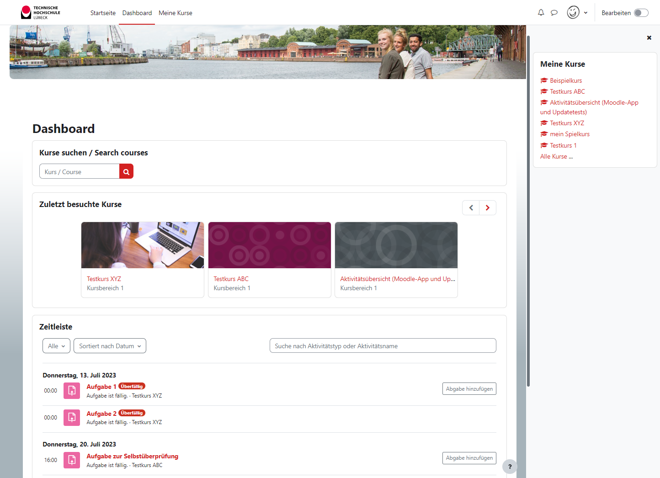
Task: Go to Startseite in top navigation
Action: pos(103,13)
